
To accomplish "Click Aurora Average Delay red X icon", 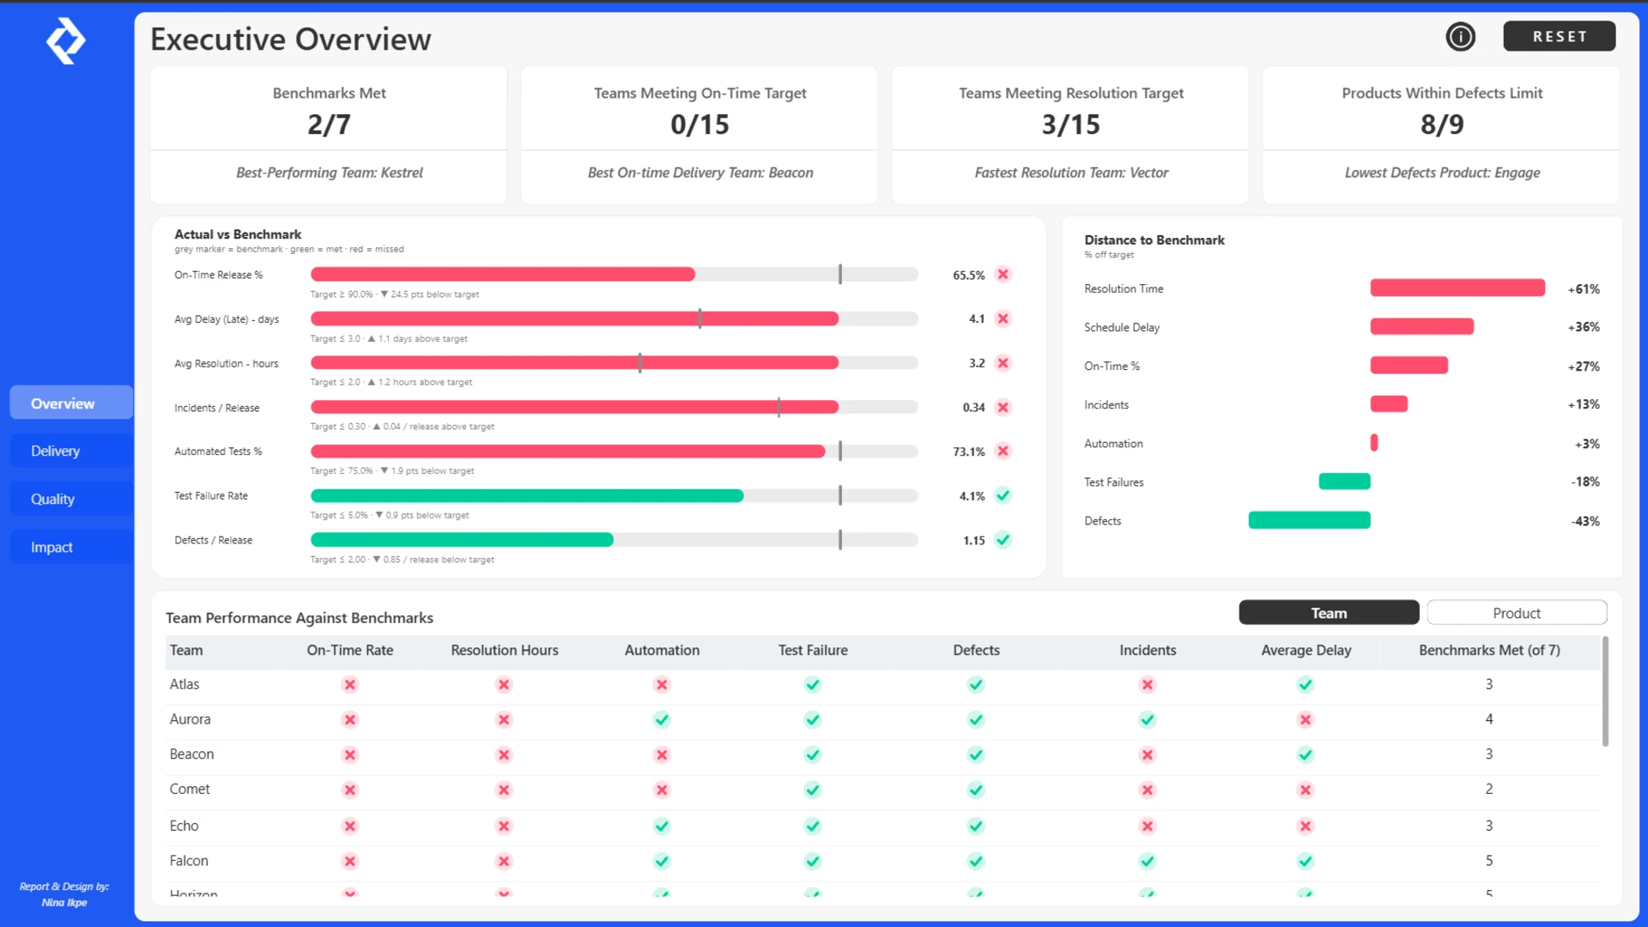I will (1306, 719).
